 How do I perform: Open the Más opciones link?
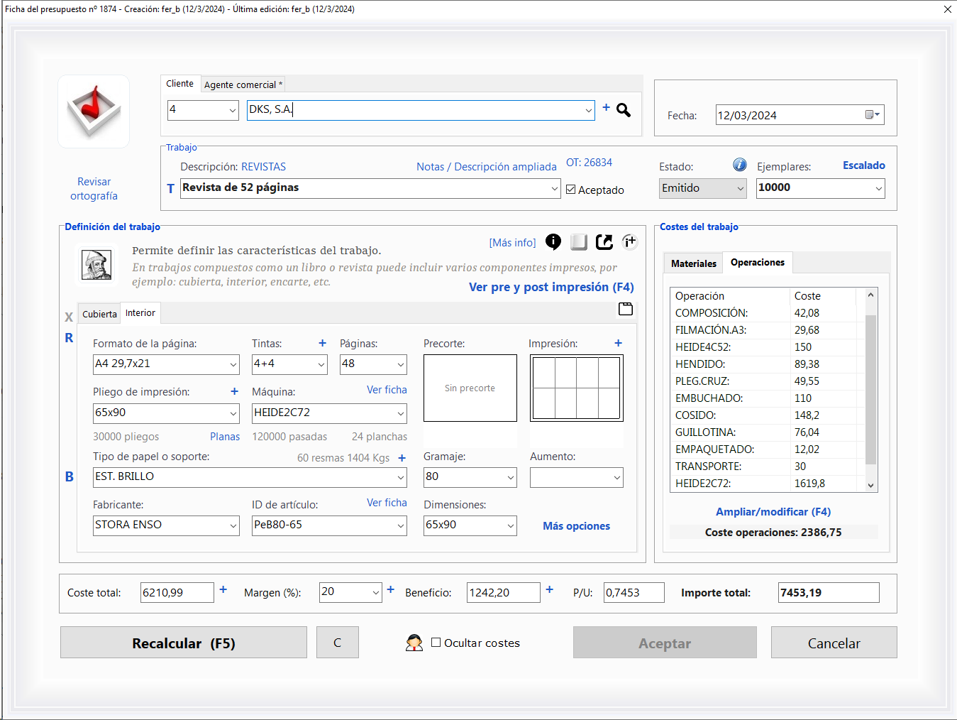[x=576, y=526]
